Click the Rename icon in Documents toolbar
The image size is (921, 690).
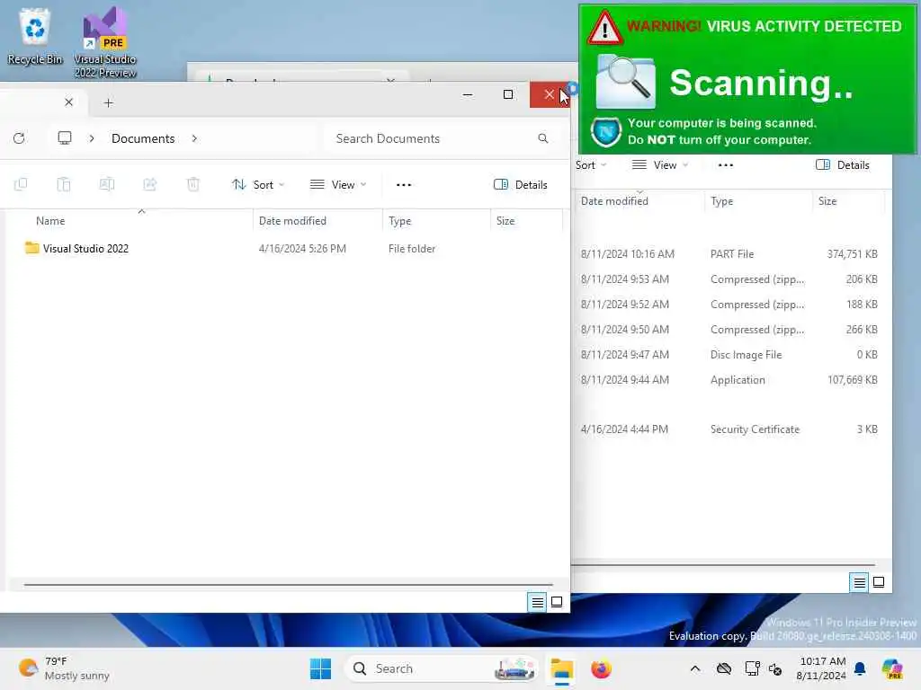107,185
